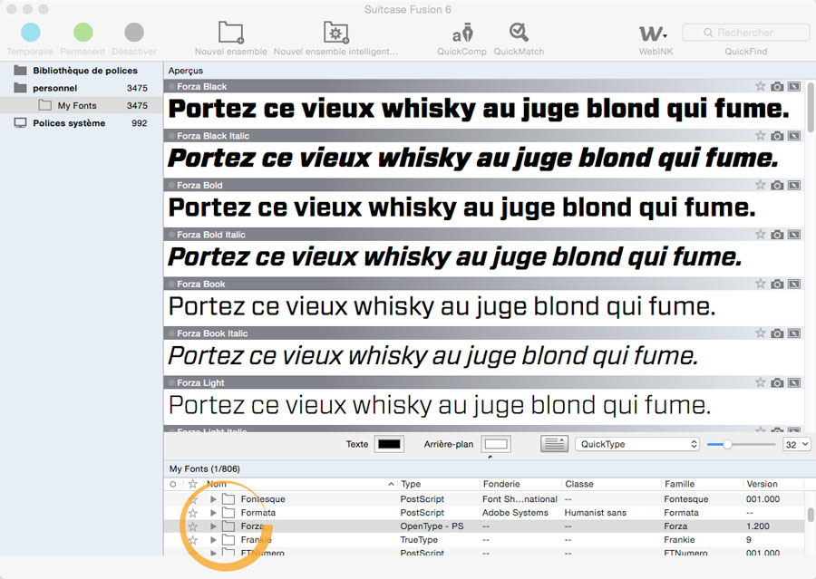The height and width of the screenshot is (579, 816).
Task: Take snapshot of Forza Book Italic
Action: [777, 333]
